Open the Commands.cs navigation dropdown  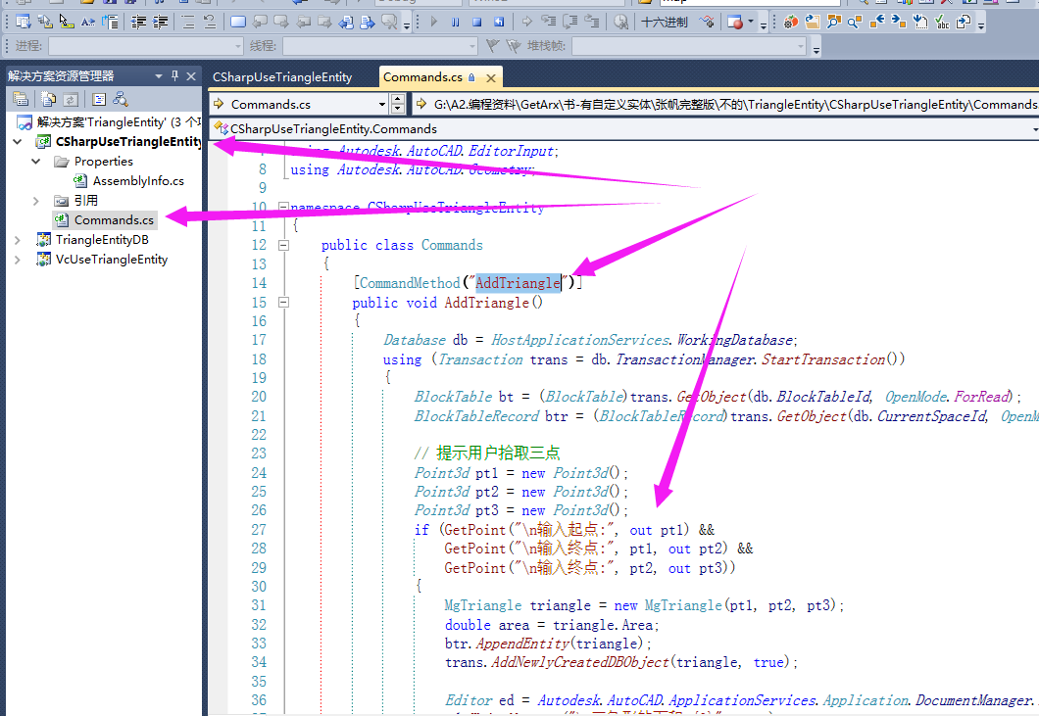(x=381, y=105)
